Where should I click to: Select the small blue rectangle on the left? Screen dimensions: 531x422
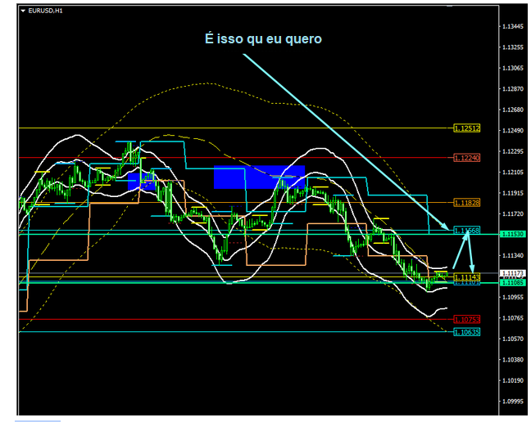click(141, 181)
